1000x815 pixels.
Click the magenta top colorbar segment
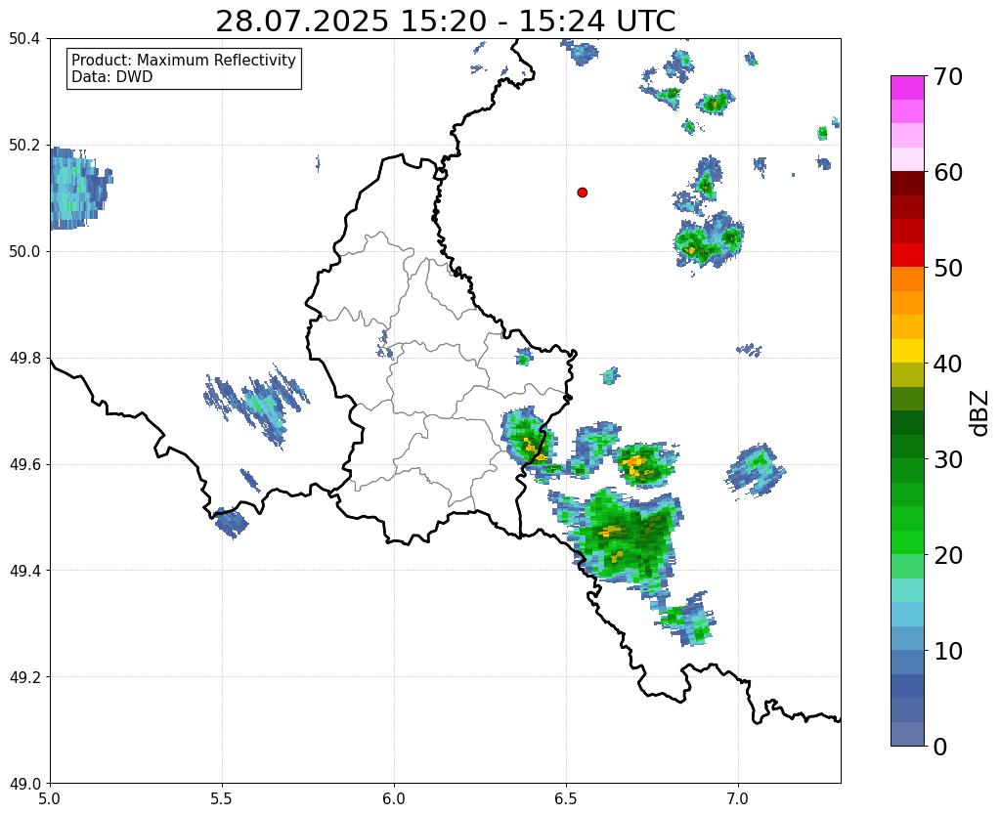pyautogui.click(x=907, y=88)
